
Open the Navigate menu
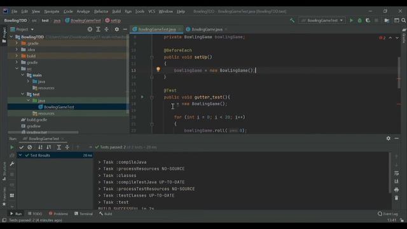click(52, 11)
